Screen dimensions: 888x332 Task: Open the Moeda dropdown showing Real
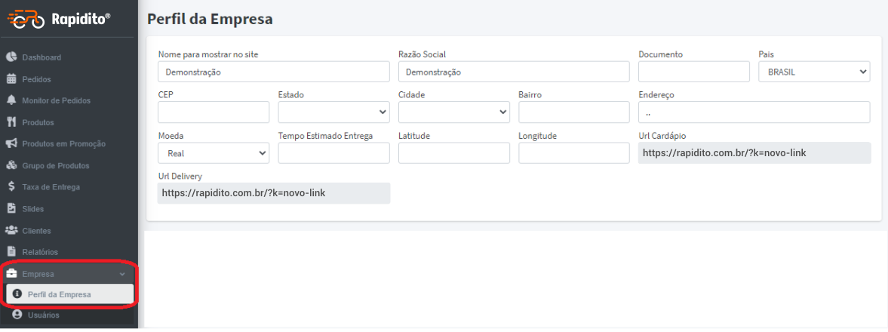[x=214, y=153]
